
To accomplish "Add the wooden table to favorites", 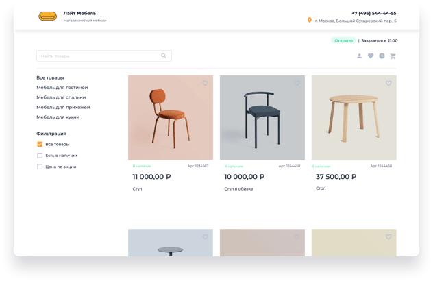I will coord(388,83).
